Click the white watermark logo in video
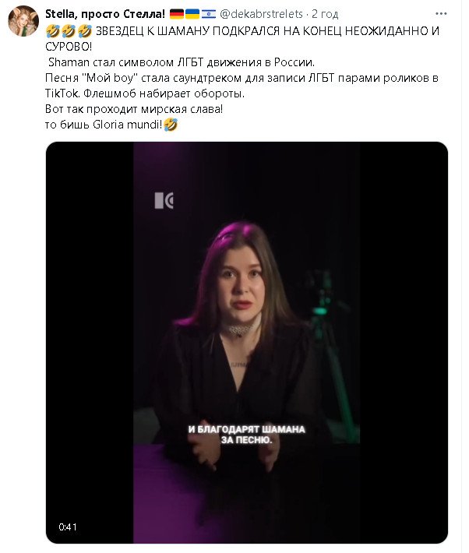469x553 pixels. click(164, 201)
